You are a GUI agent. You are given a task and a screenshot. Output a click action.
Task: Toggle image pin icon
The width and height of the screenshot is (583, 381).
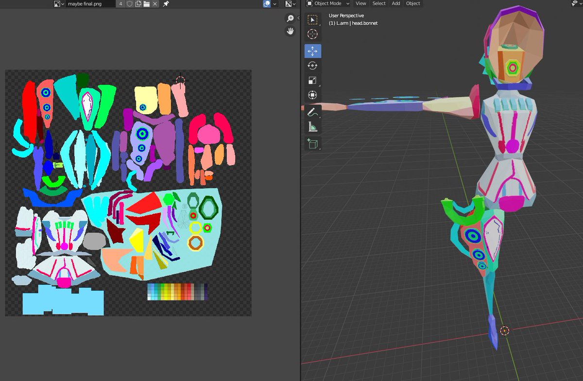(x=166, y=3)
